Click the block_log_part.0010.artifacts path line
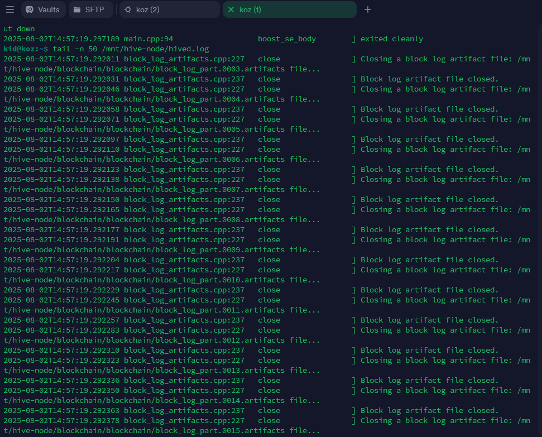Image resolution: width=542 pixels, height=437 pixels. click(x=162, y=280)
